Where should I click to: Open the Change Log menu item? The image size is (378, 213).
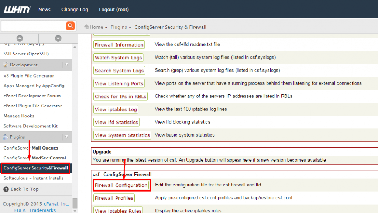(x=75, y=9)
